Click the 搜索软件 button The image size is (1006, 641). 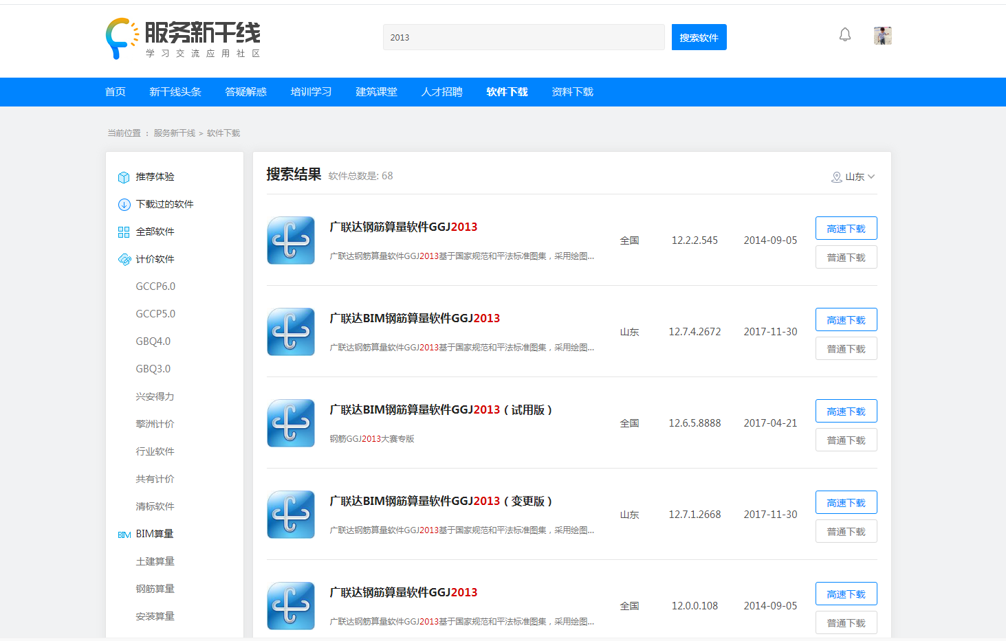click(x=699, y=37)
